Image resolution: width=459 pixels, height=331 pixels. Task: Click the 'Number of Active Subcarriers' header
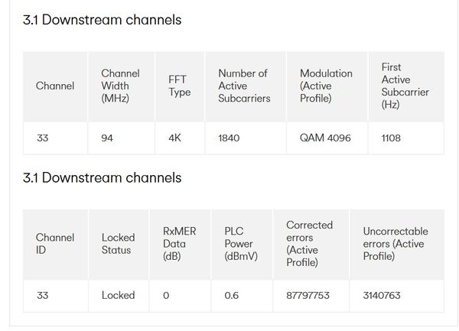point(244,86)
